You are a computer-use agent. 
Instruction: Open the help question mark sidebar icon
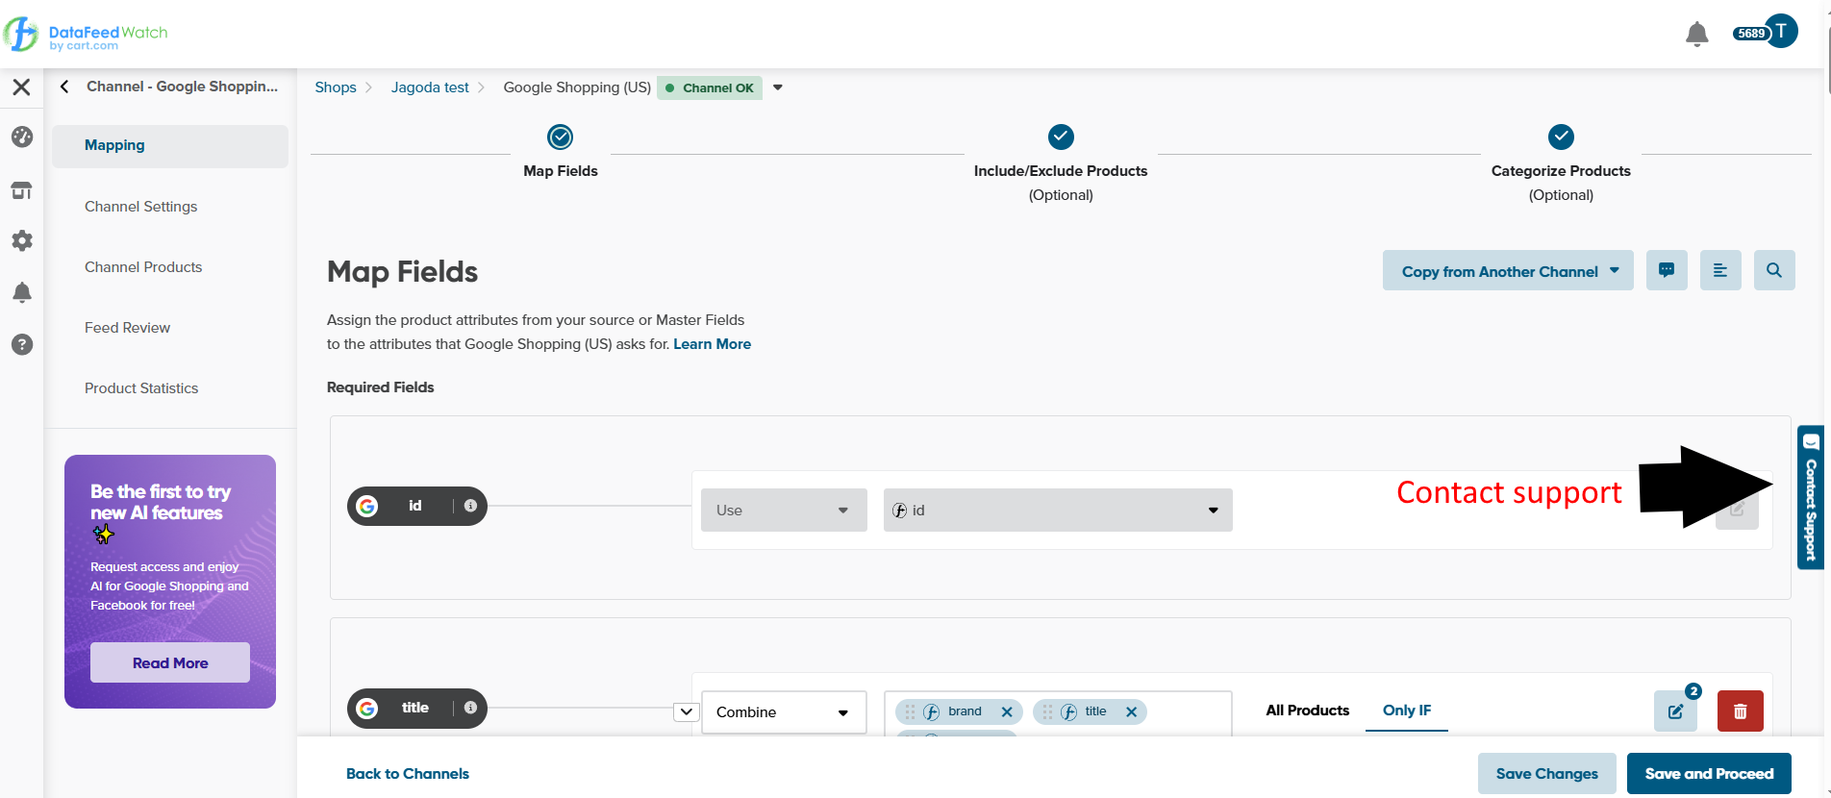[x=22, y=344]
